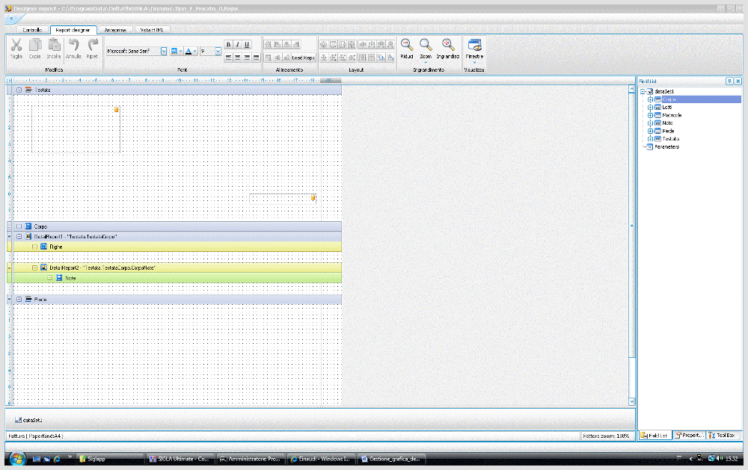Select the Testata table in Field List
The image size is (748, 470).
[671, 139]
